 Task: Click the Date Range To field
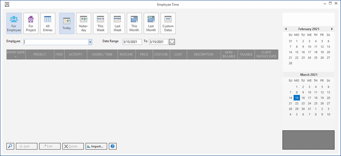[x=158, y=42]
